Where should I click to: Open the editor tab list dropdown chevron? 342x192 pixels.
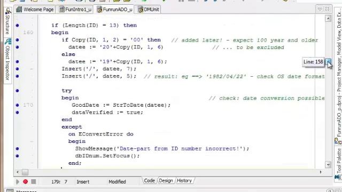tap(320, 9)
